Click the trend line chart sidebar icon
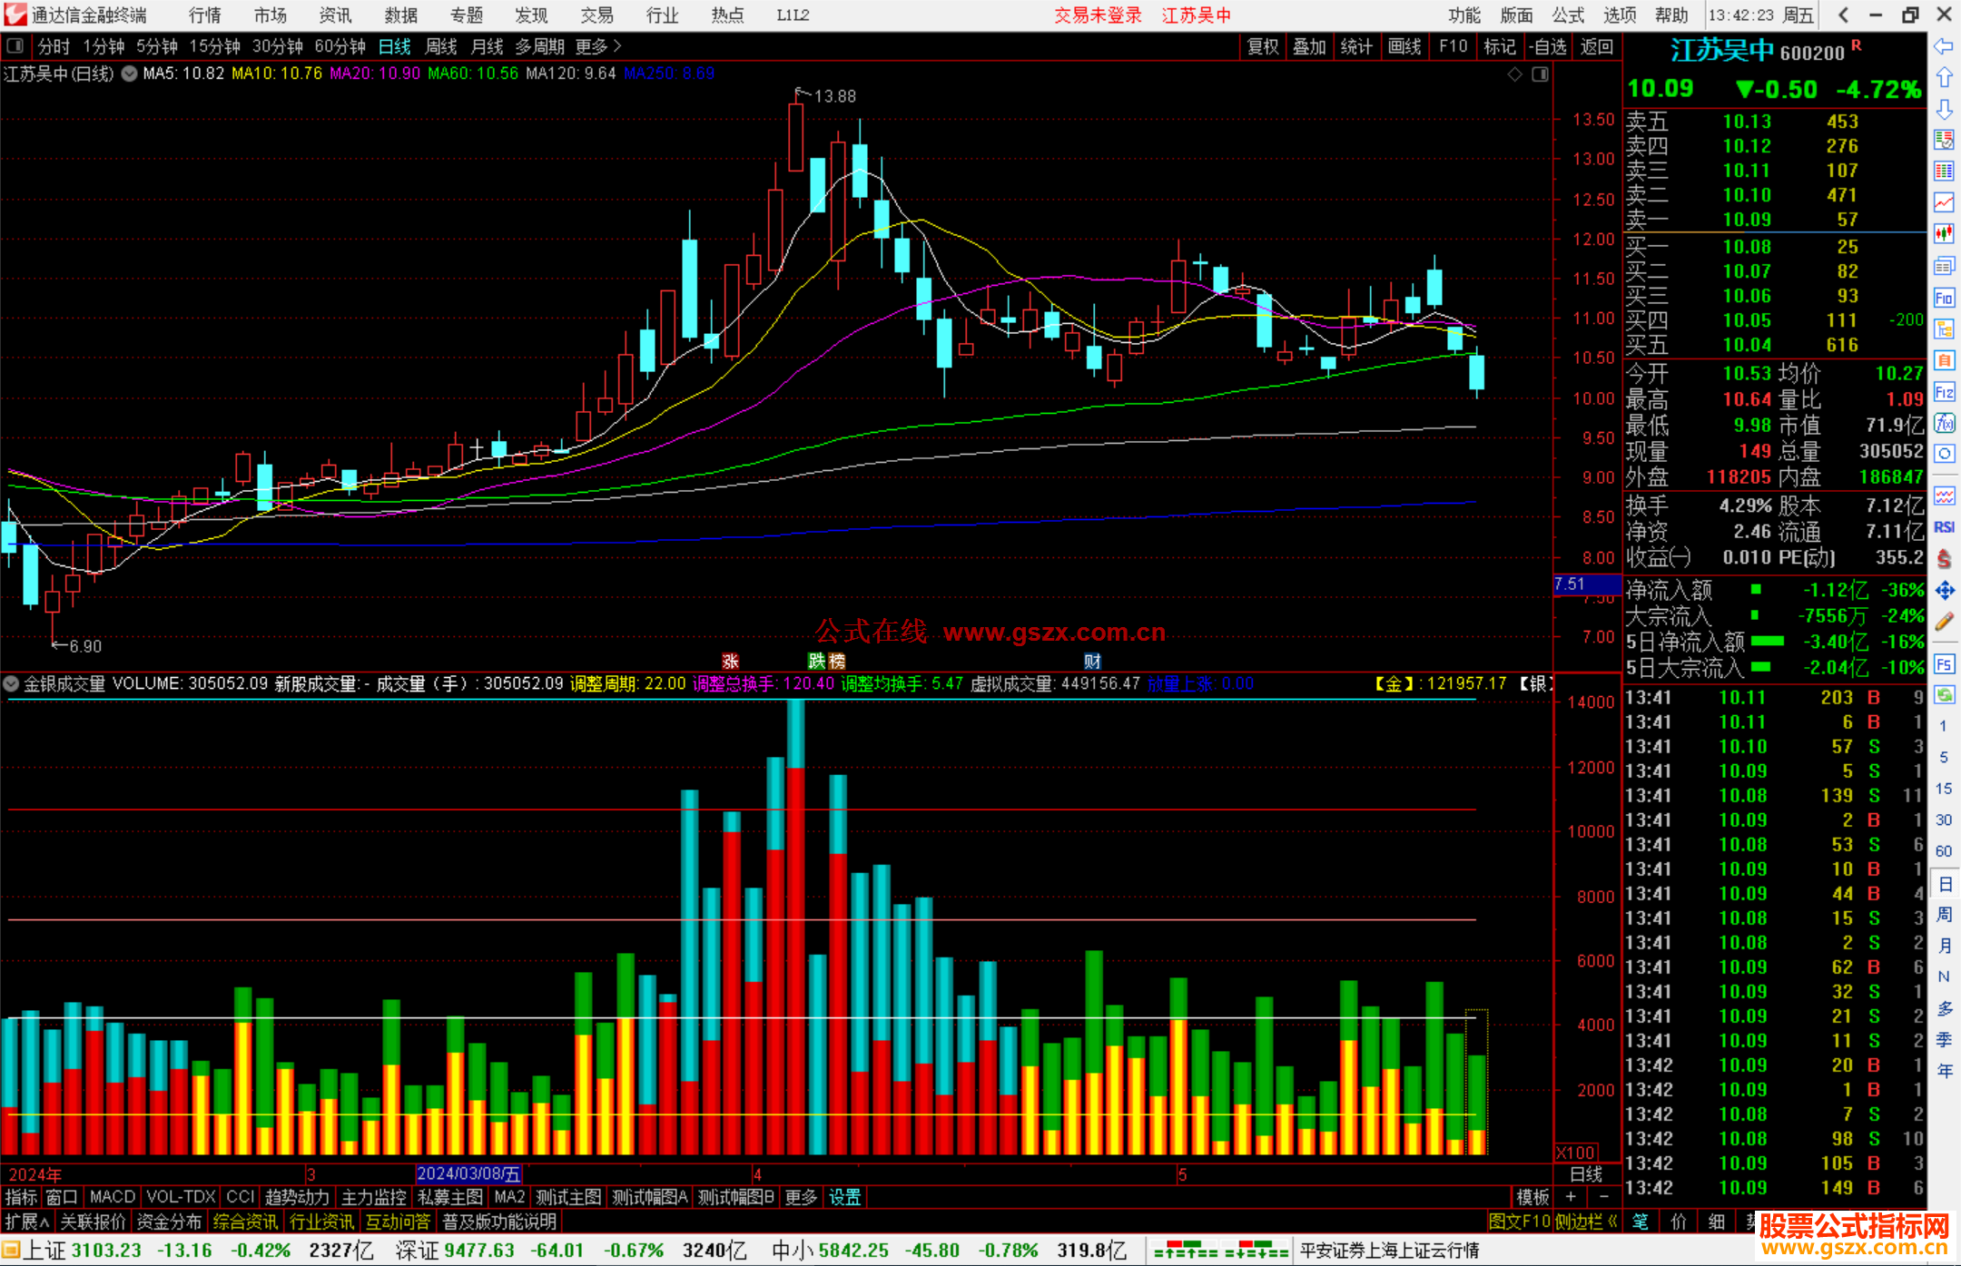The width and height of the screenshot is (1961, 1266). (x=1944, y=202)
